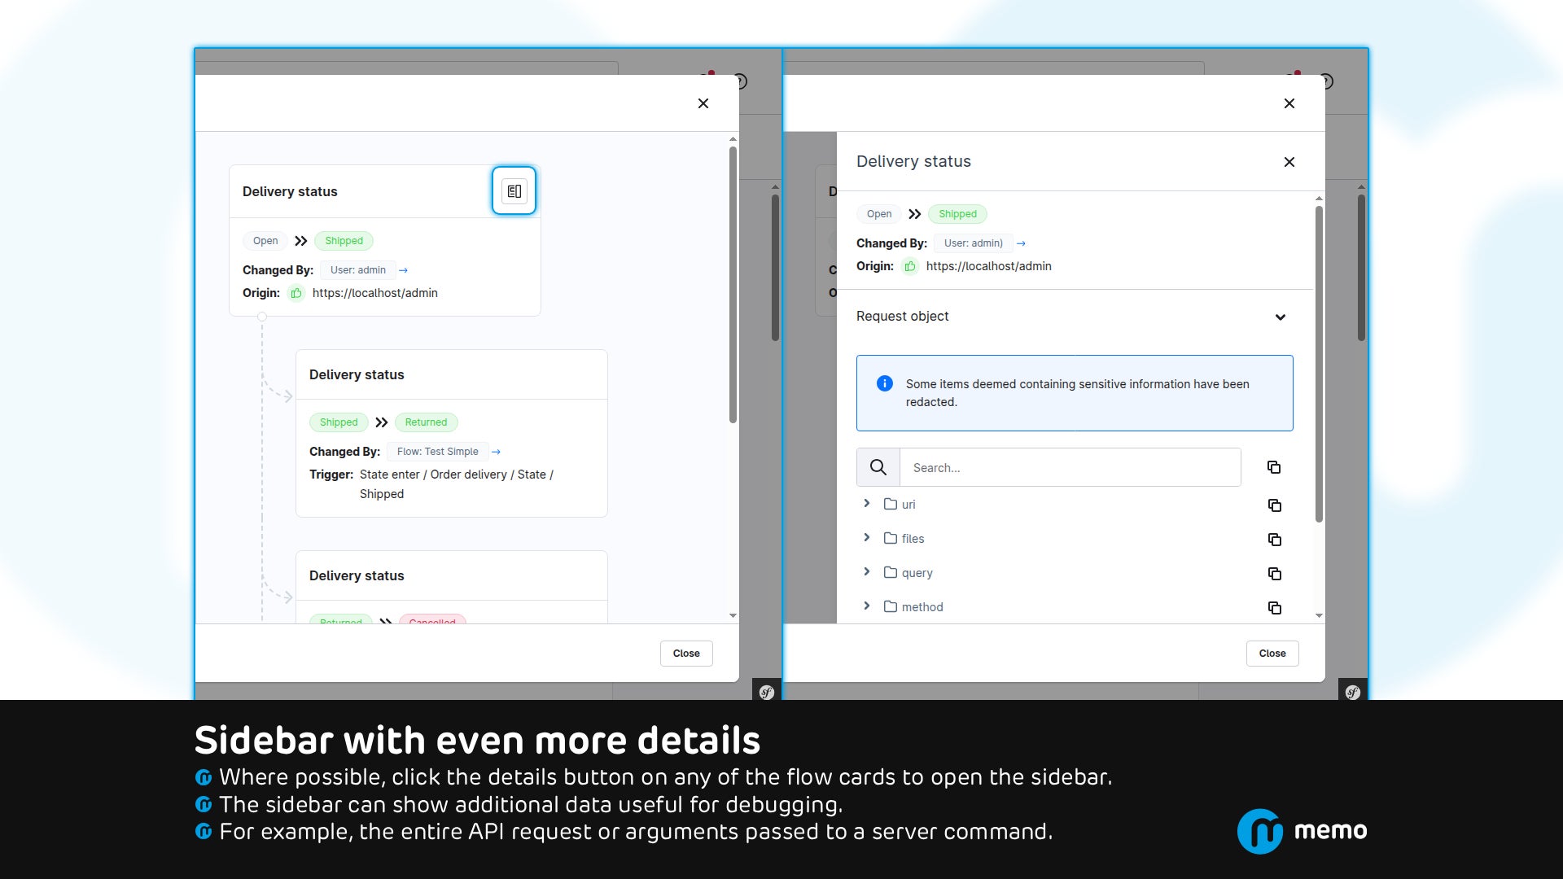Screen dimensions: 1563x879
Task: Close the Delivery status sidebar
Action: [x=1289, y=162]
